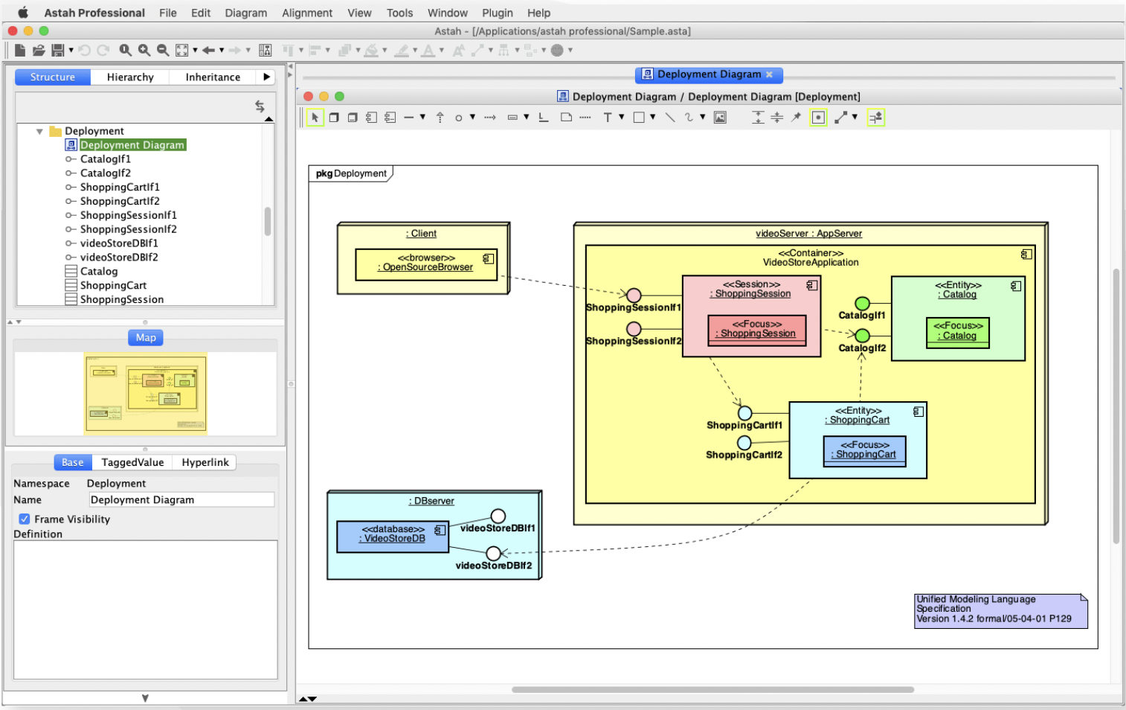Switch to the TaggedValue tab
Image resolution: width=1126 pixels, height=710 pixels.
click(x=132, y=462)
